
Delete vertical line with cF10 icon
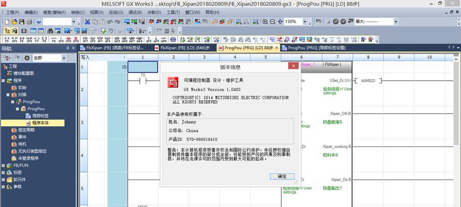pyautogui.click(x=76, y=39)
